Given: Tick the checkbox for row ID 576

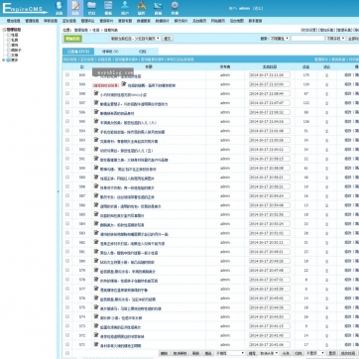Looking at the screenshot, I should [67, 298].
